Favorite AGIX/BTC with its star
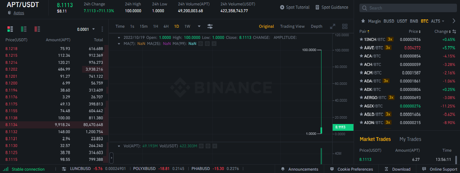 361,106
